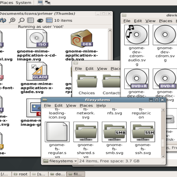Select gnome-fs-ssh SSH folder icon
Image resolution: width=177 pixels, height=177 pixels.
(x=142, y=132)
